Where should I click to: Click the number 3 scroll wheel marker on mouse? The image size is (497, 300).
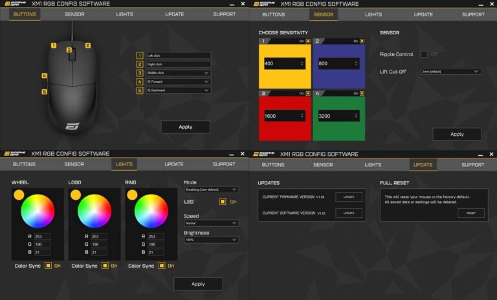pyautogui.click(x=69, y=50)
